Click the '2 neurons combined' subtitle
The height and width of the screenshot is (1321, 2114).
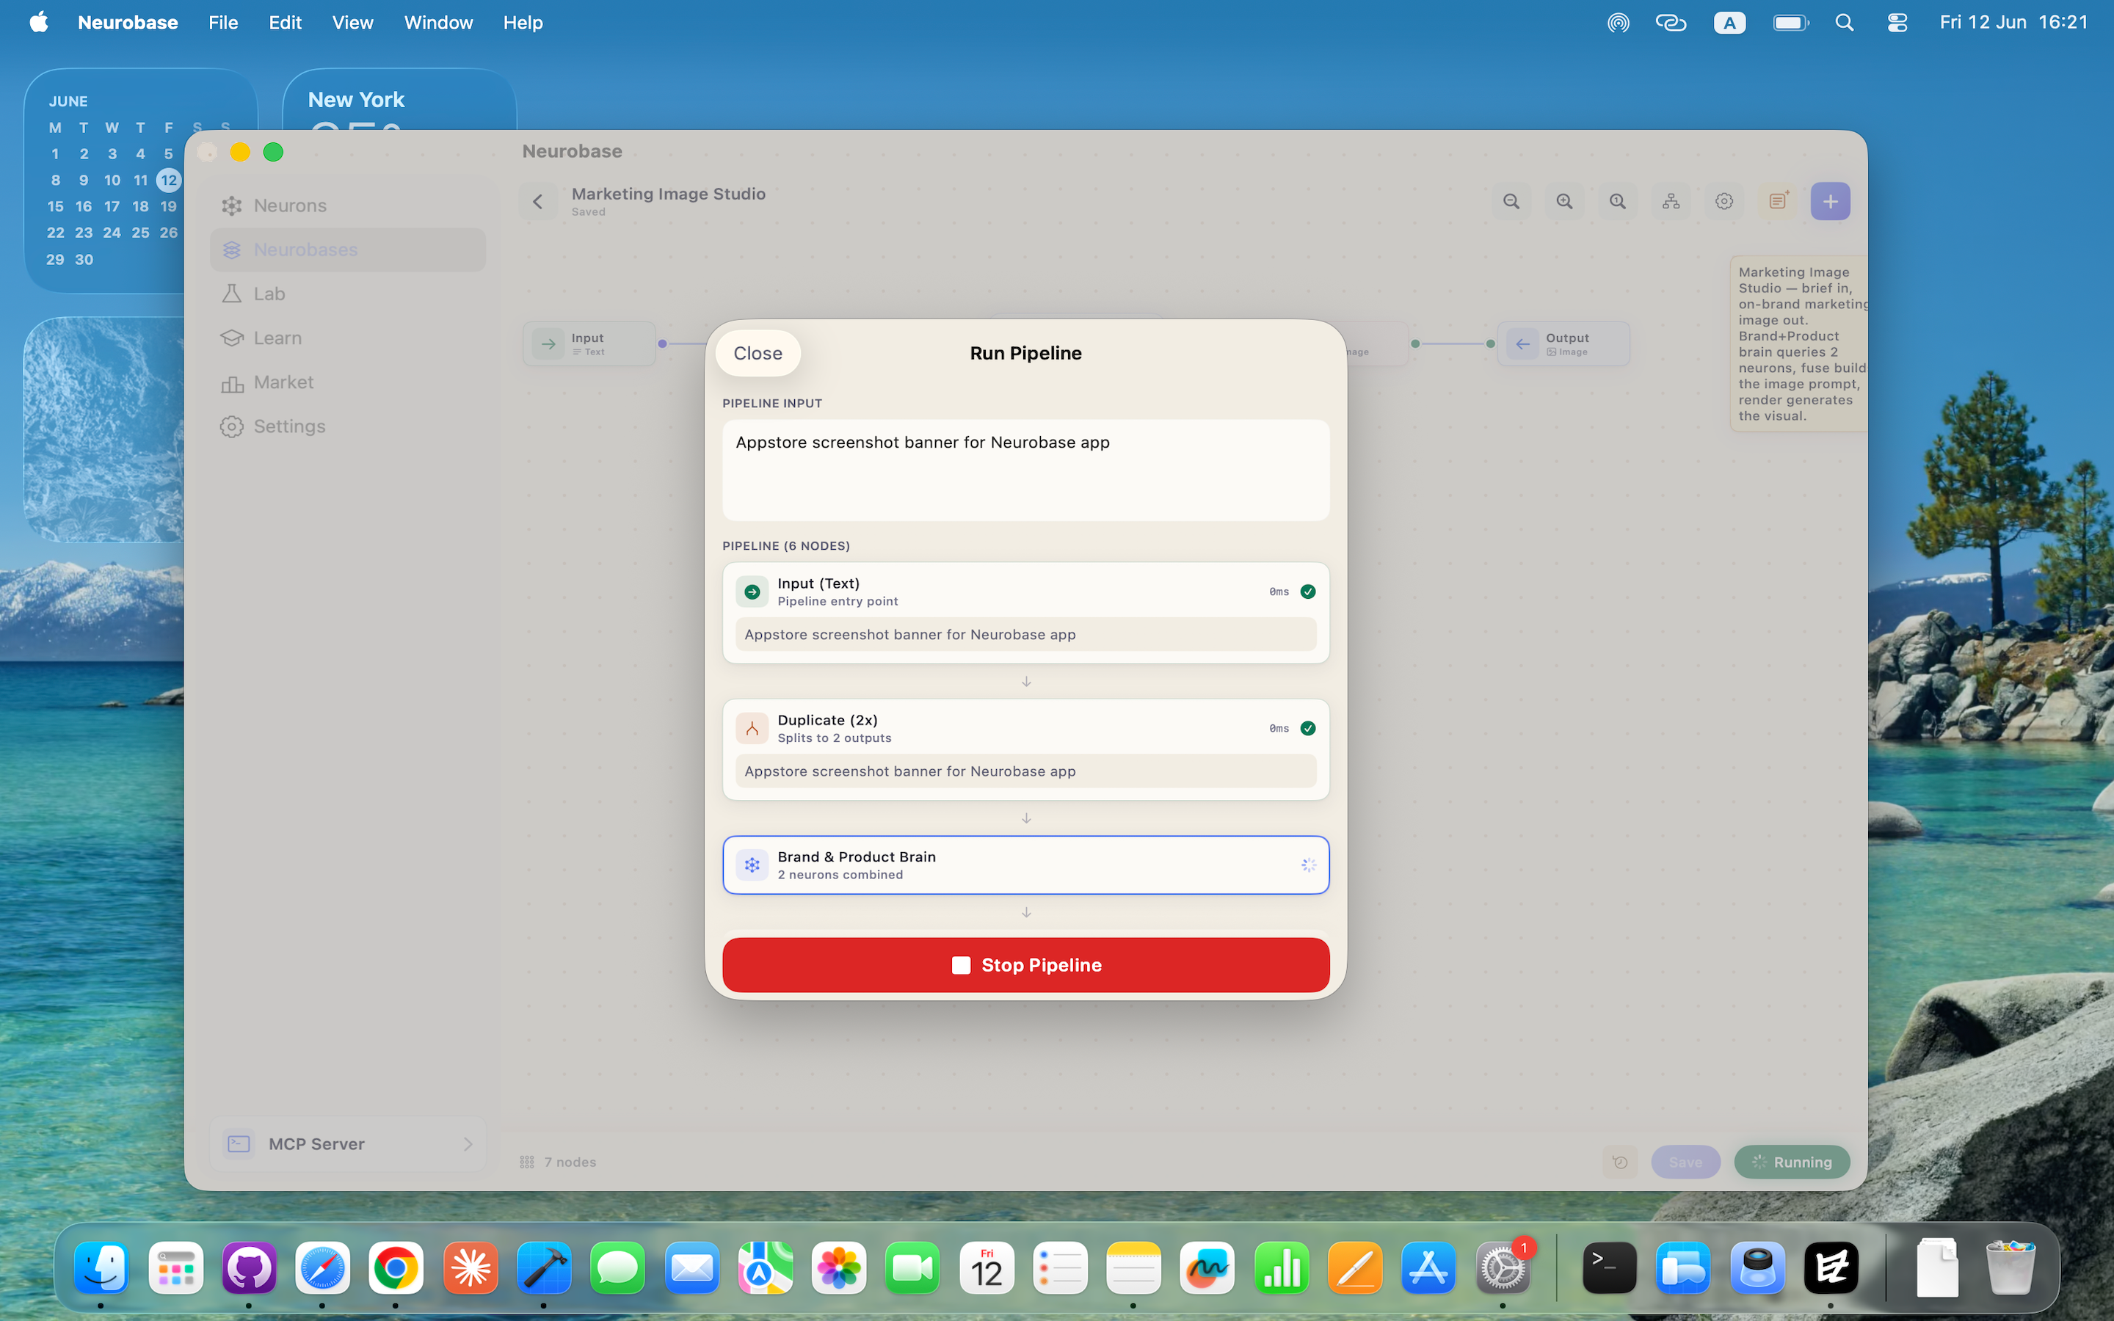[x=840, y=875]
